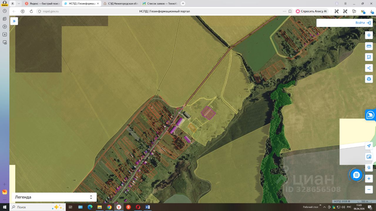Click Спросить Алису AI button
376x211 pixels.
tap(311, 11)
